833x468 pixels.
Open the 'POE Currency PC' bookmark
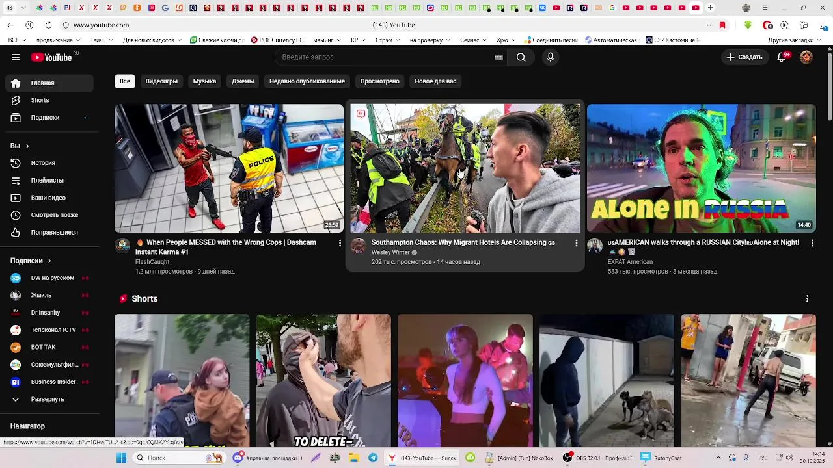[x=277, y=40]
